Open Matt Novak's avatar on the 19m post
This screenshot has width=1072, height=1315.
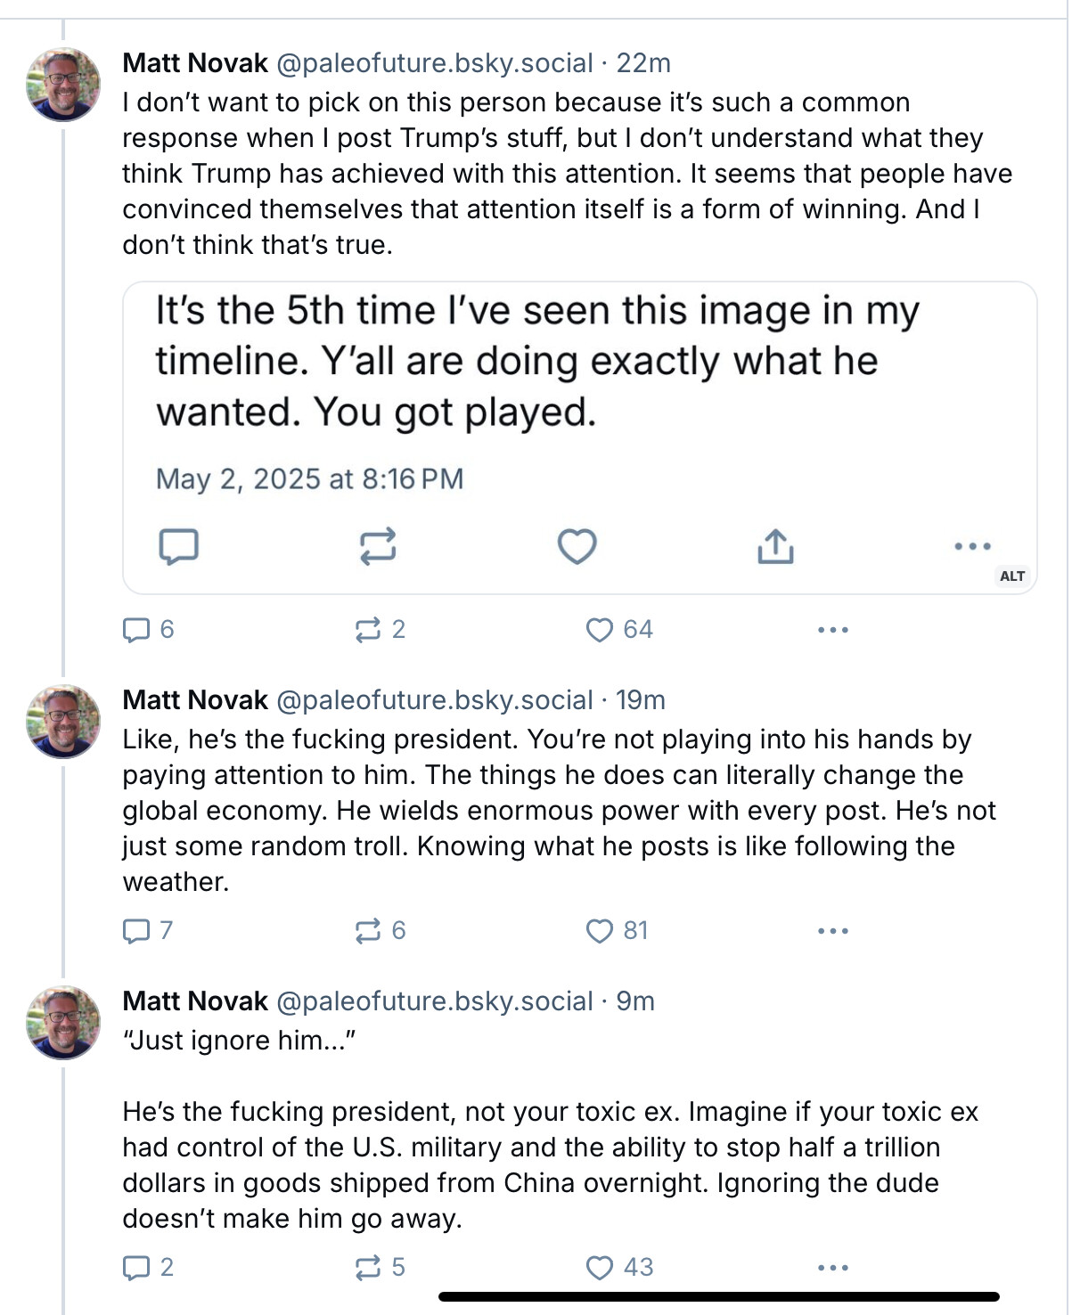[63, 722]
